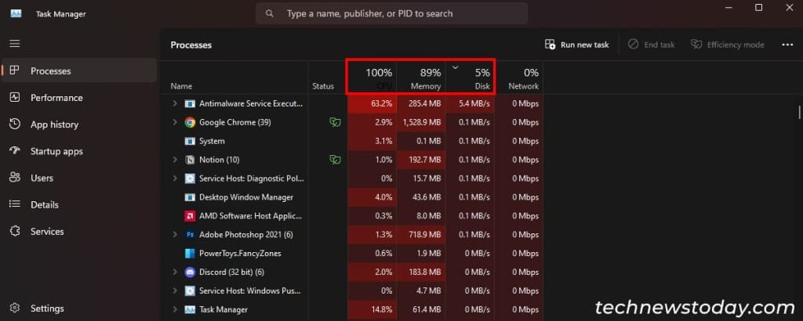Click the Processes sidebar icon

tap(15, 70)
